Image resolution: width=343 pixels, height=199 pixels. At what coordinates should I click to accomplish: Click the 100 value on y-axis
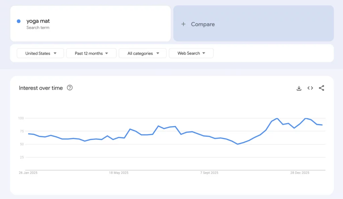pyautogui.click(x=21, y=118)
